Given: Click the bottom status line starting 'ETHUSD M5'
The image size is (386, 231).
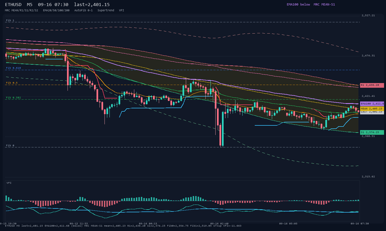Looking at the screenshot, I should 123,226.
